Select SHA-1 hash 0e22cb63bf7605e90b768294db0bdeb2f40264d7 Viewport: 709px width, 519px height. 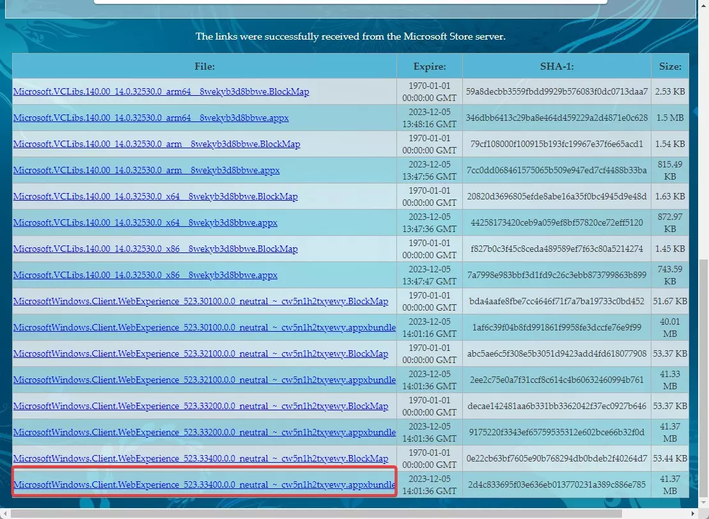[x=557, y=458]
